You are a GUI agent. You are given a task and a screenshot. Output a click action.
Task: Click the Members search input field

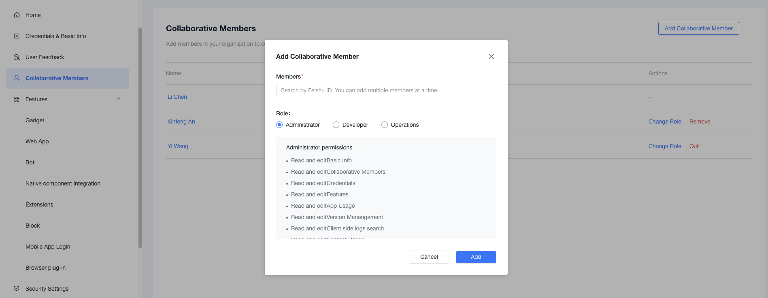(x=386, y=91)
